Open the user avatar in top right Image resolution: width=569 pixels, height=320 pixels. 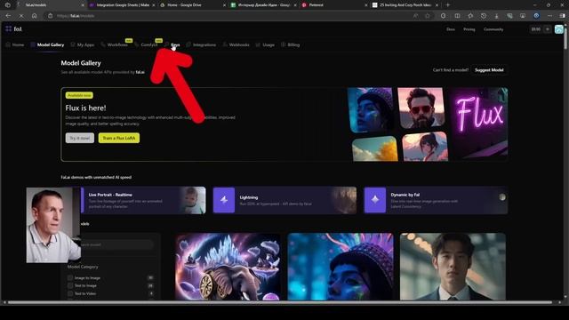pyautogui.click(x=559, y=29)
